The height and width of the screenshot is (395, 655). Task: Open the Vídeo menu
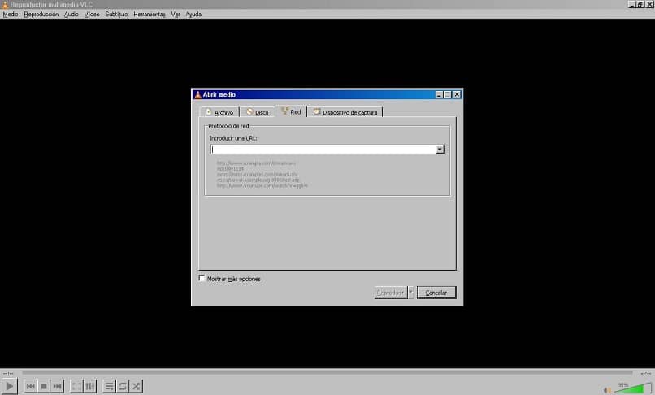tap(92, 14)
